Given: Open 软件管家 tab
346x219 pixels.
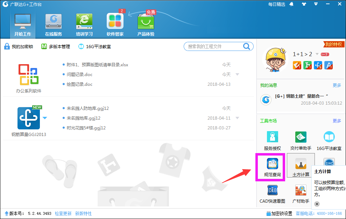Looking at the screenshot, I should click(115, 25).
